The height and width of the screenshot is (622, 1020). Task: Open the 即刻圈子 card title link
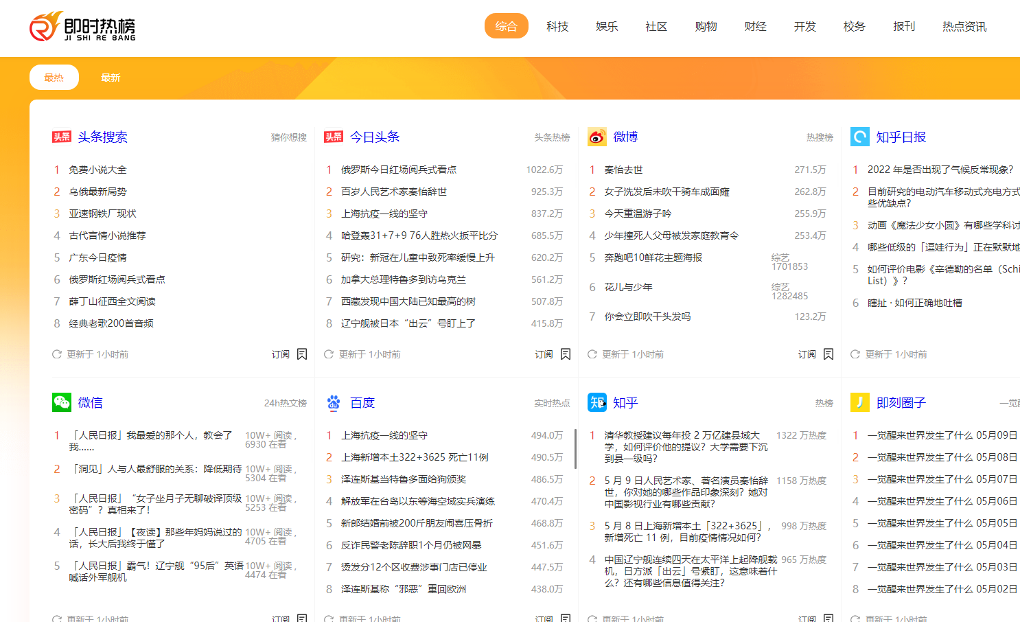coord(901,402)
